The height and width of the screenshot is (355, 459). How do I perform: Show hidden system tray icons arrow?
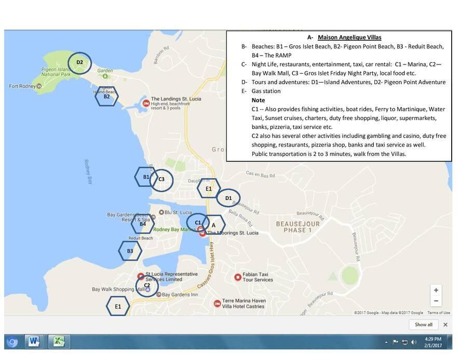tap(386, 342)
